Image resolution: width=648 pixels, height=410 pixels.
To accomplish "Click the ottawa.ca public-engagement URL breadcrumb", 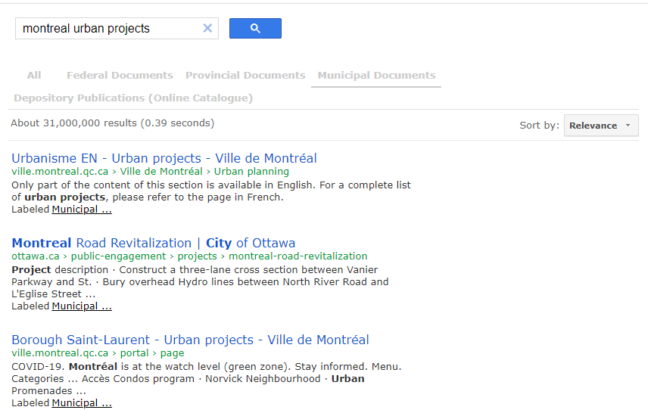I will [x=189, y=256].
